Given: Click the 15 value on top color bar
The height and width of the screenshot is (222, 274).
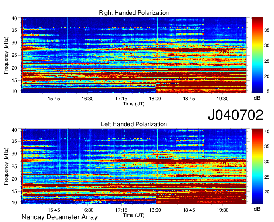Looking at the screenshot, I should pyautogui.click(x=267, y=91).
